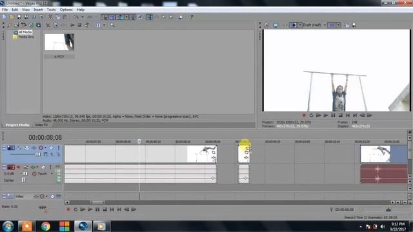Viewport: 413px width, 232px height.
Task: Stop media preview in Project Media toolbar
Action: point(79,25)
